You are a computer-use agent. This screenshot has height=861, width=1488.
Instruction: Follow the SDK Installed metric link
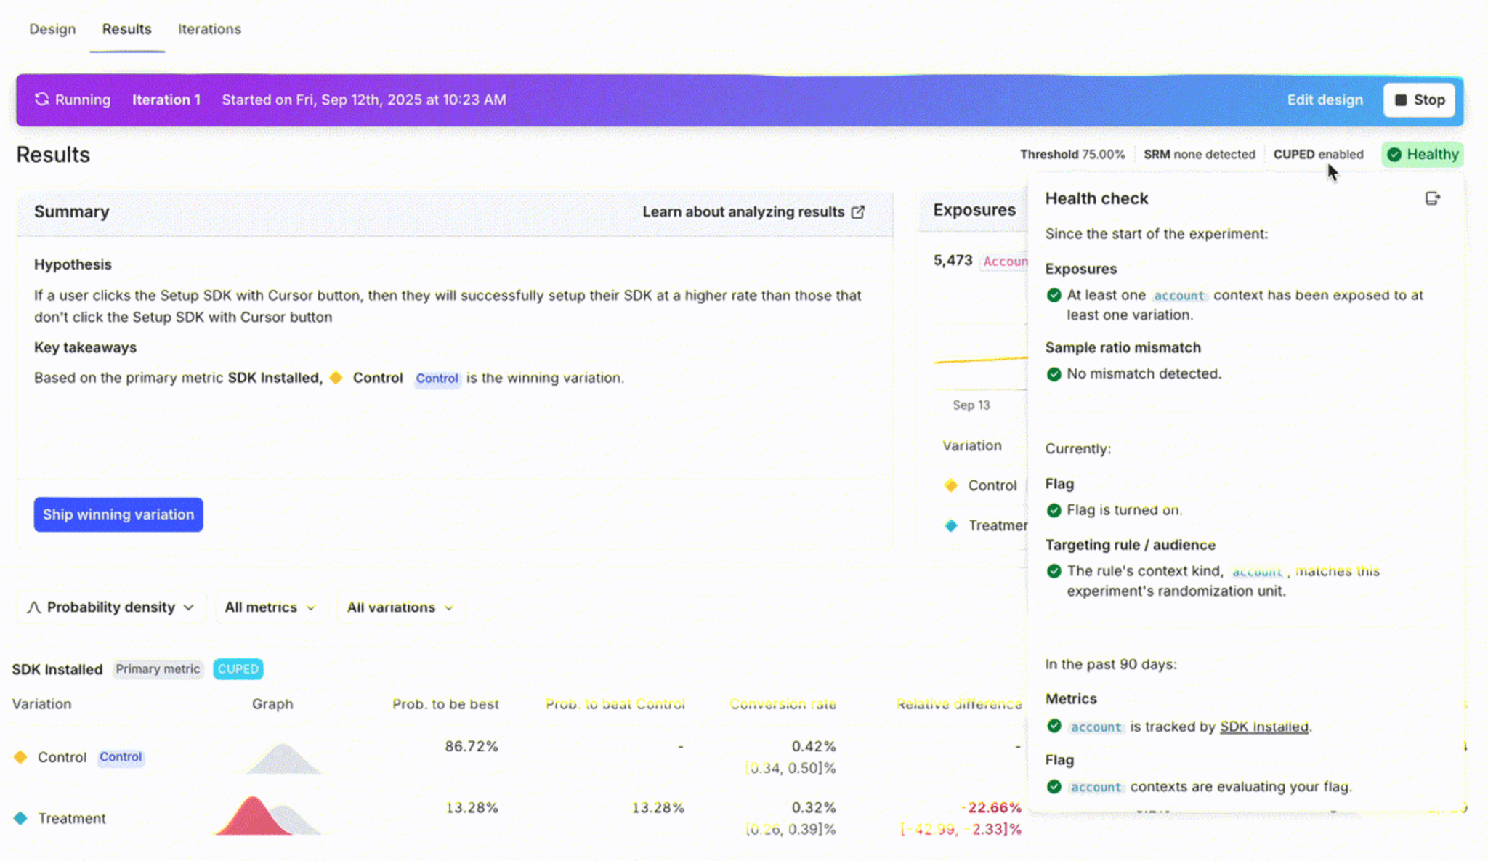click(x=1263, y=727)
